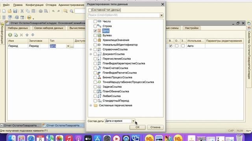252x141 pixels.
Task: Open the ru language selector
Action: click(x=248, y=131)
